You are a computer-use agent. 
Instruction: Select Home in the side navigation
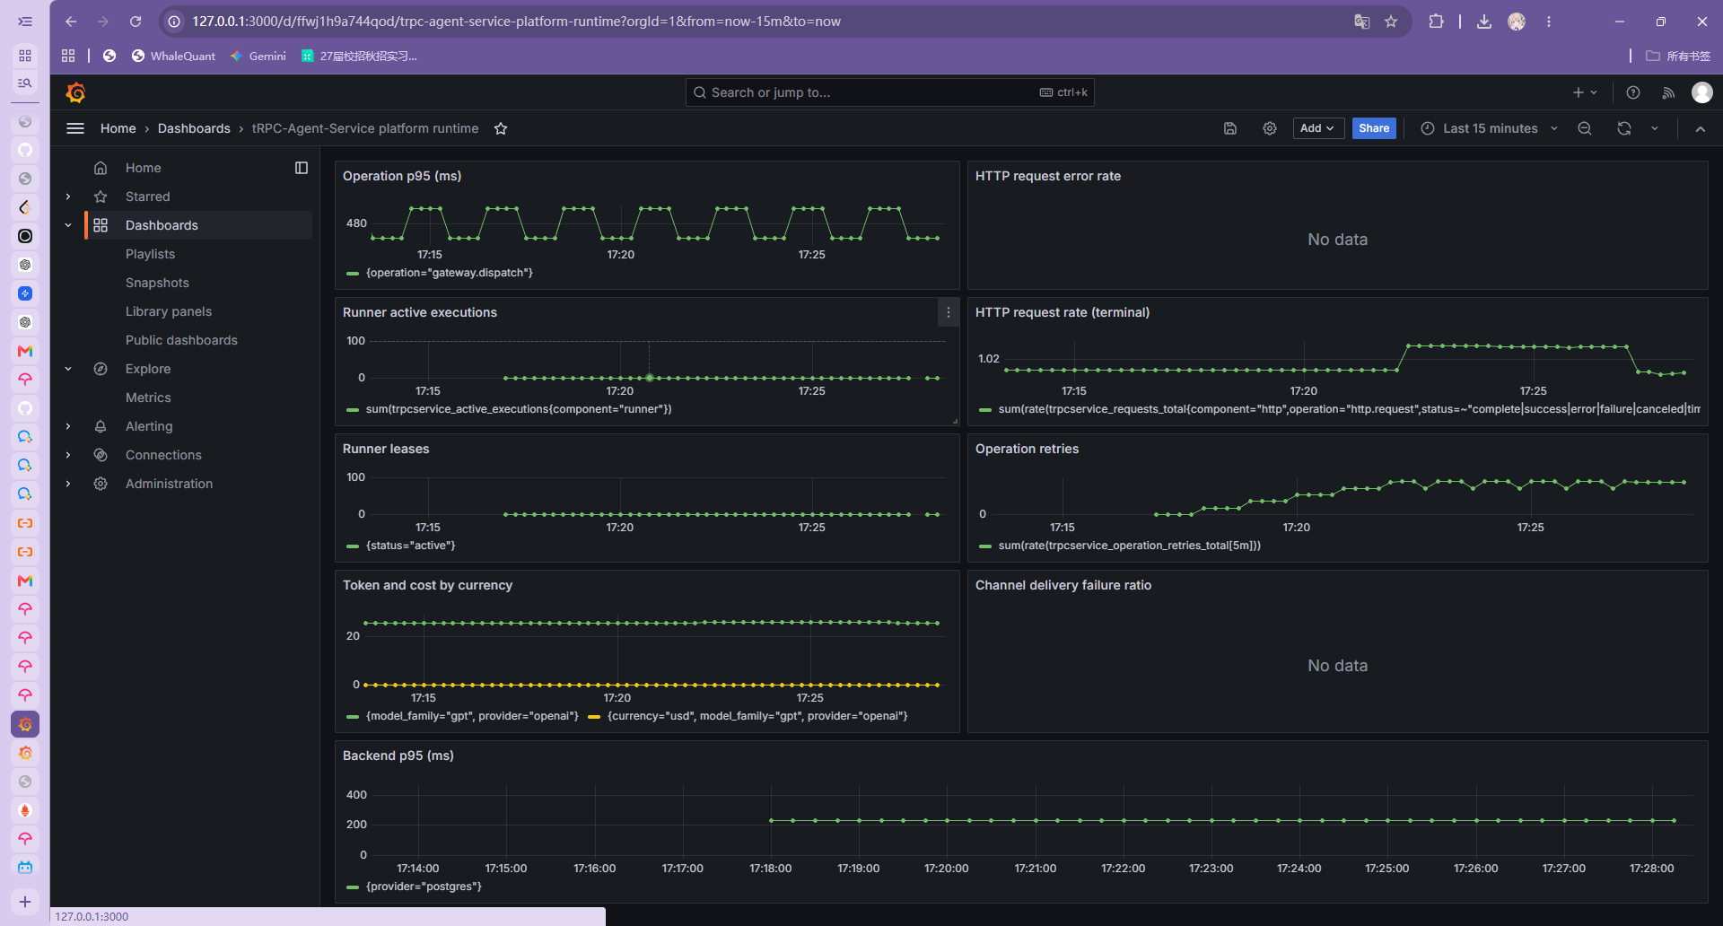143,168
